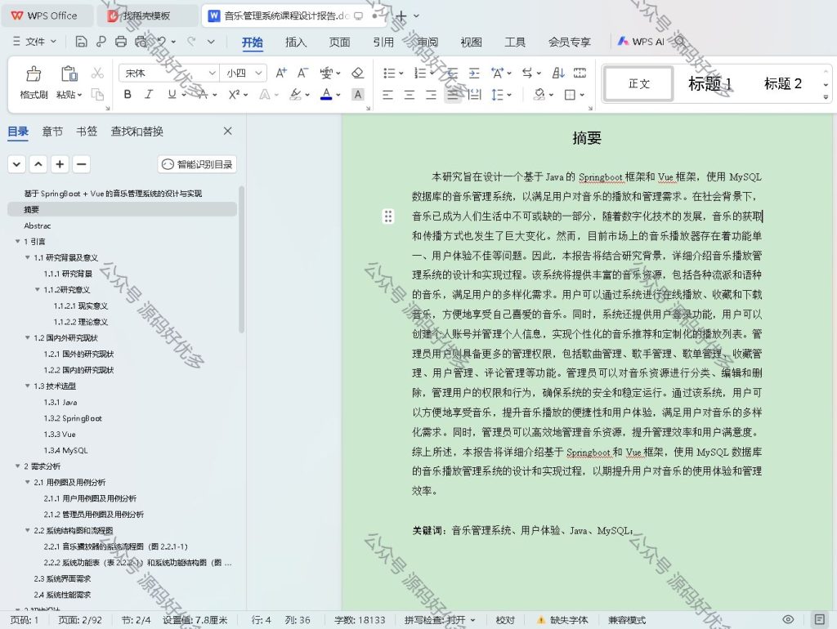Center align the text
This screenshot has height=629, width=837.
(x=410, y=95)
